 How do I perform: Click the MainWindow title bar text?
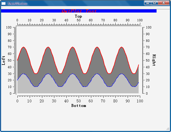[x=18, y=4]
